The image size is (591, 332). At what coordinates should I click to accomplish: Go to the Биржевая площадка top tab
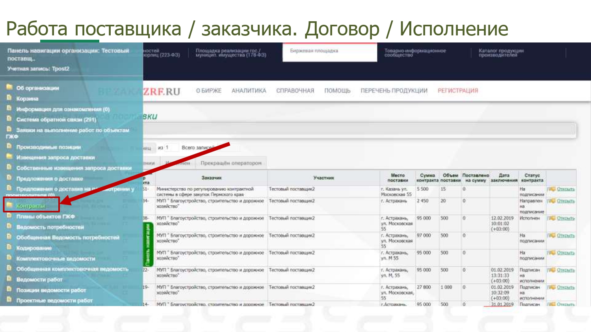point(314,51)
